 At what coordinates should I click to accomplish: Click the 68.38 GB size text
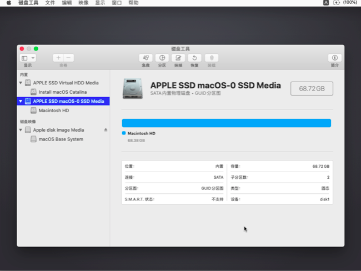click(x=136, y=140)
